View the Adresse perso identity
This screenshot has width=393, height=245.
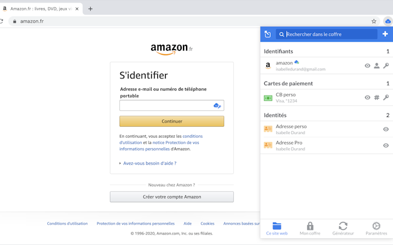(x=386, y=129)
